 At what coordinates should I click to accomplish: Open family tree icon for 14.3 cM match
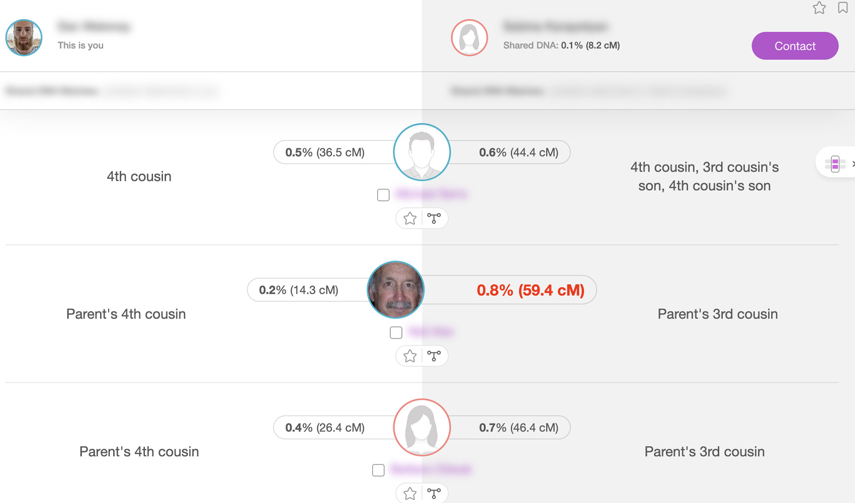(434, 356)
